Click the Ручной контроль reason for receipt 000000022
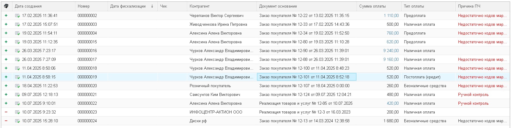 pos(473,103)
